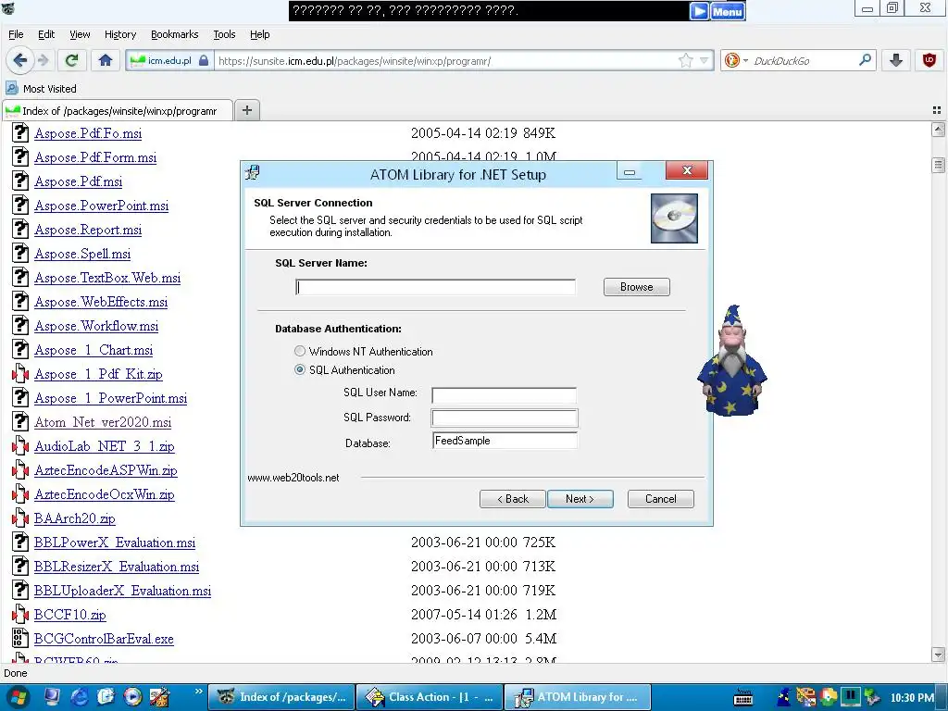The image size is (948, 711).
Task: Click the zip icon beside AztecEncodeOcxWin.zip
Action: pos(20,494)
